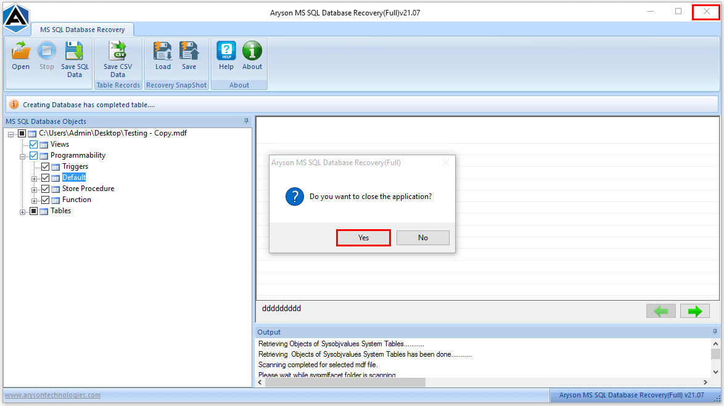
Task: Select the C:\Users\Admin\Desktop\Testing - Copy.mdf item
Action: click(113, 133)
